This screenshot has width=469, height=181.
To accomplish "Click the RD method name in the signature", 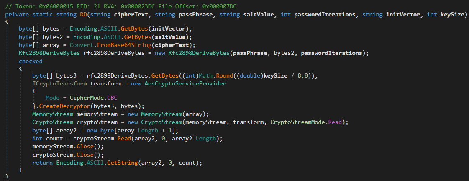I will pyautogui.click(x=83, y=14).
